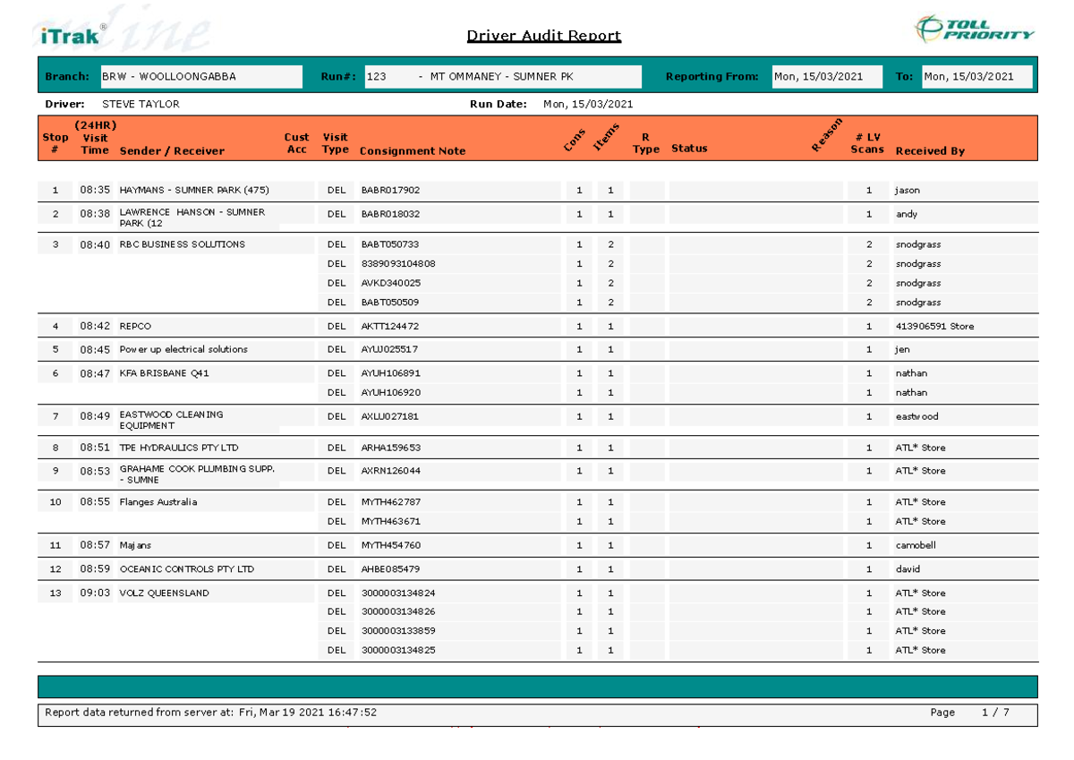Viewport: 1074px width, 760px height.
Task: Click the Status column header
Action: click(688, 149)
